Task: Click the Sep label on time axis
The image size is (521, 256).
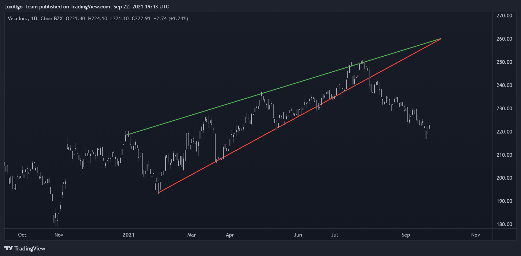Action: 406,235
